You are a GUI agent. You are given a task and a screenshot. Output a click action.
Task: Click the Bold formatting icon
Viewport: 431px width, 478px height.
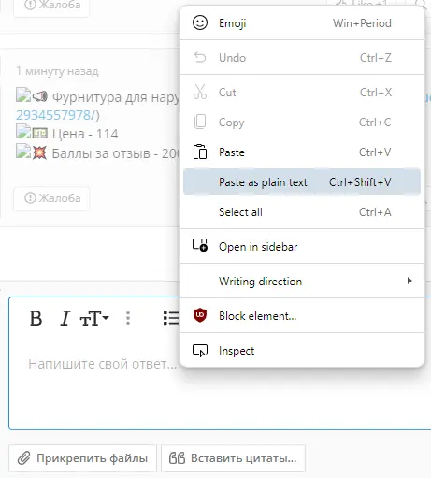pos(36,318)
